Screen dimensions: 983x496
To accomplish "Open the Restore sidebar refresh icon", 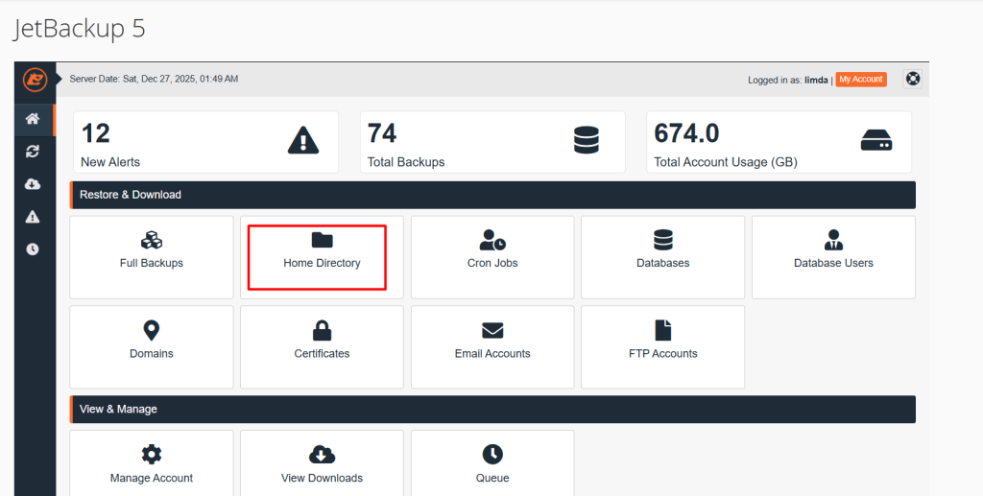I will point(33,152).
